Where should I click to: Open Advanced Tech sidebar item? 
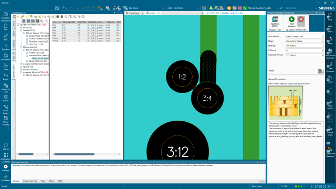pos(6,88)
